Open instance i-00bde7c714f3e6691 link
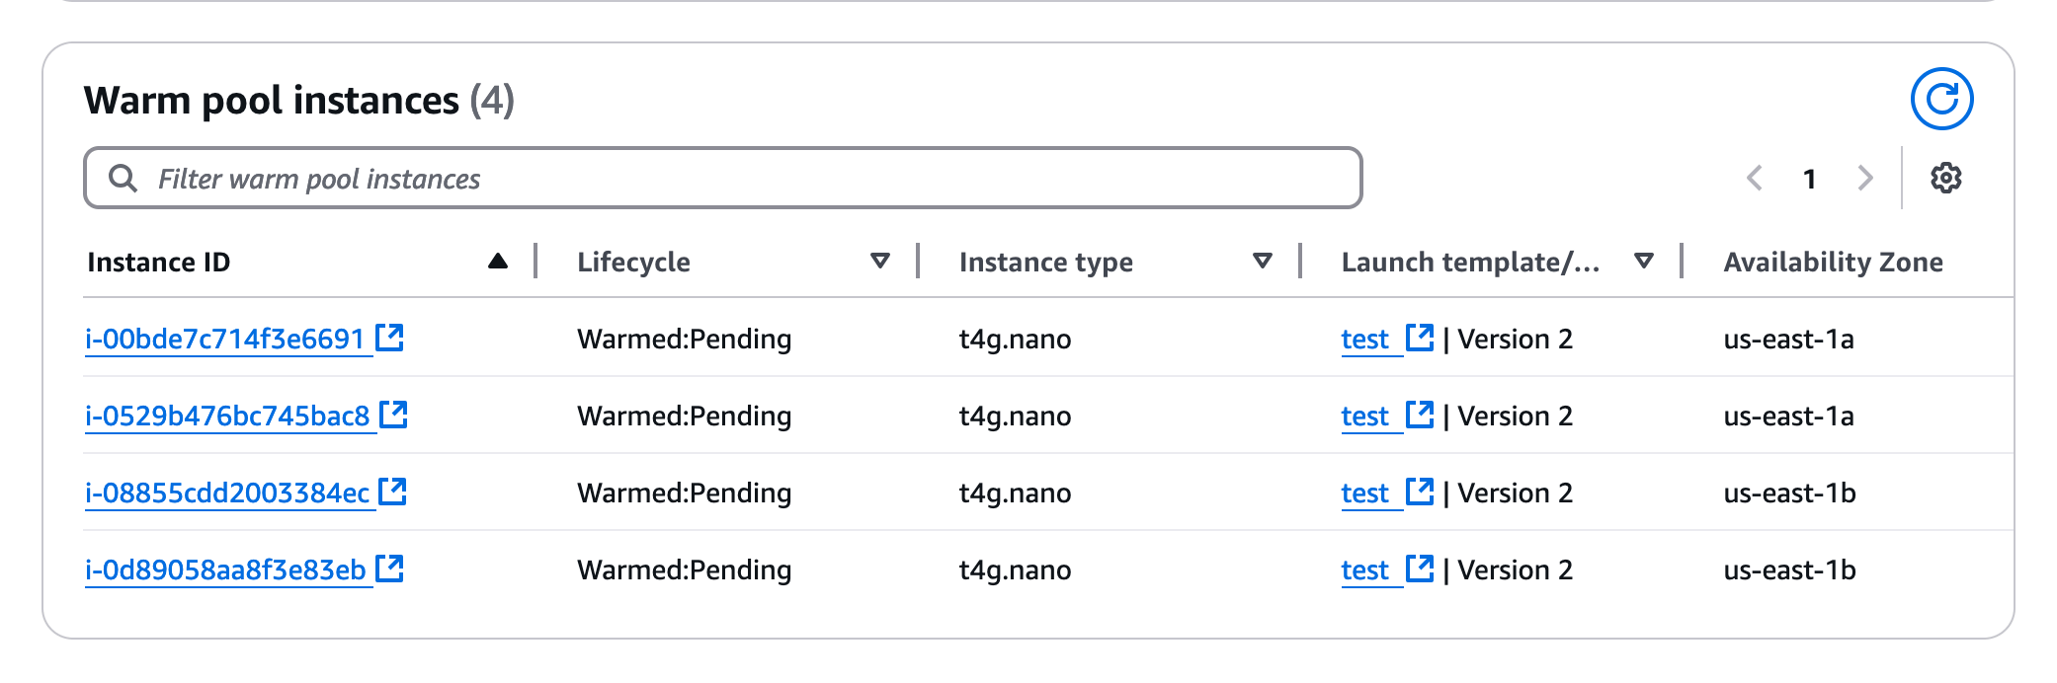 coord(225,340)
